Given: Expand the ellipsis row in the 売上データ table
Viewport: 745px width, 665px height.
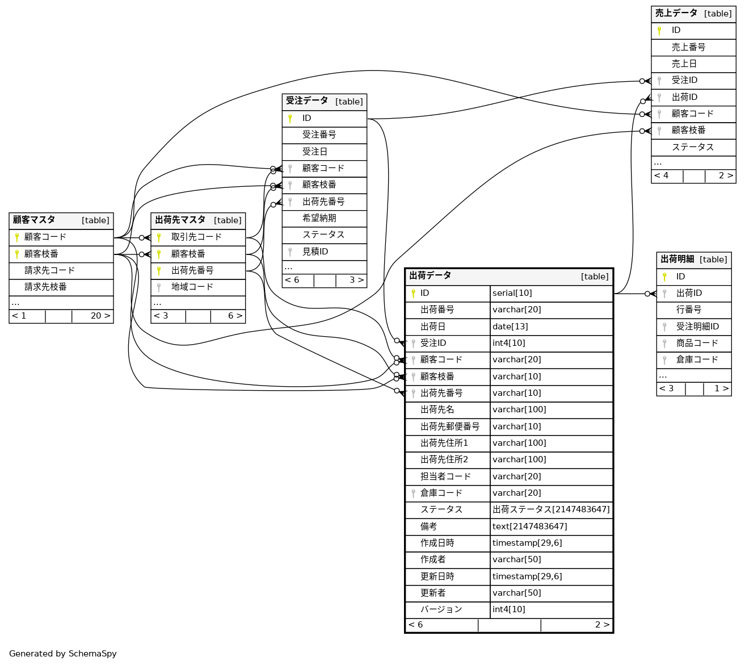Looking at the screenshot, I should [658, 163].
